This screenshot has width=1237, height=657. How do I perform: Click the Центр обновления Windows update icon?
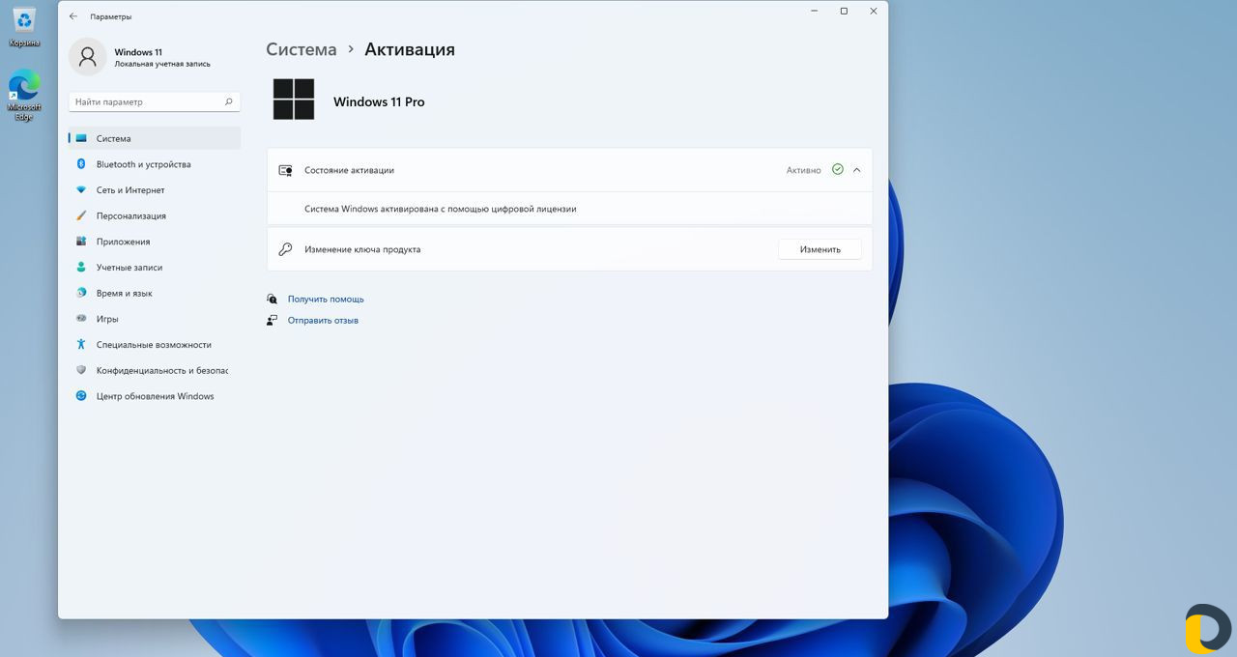(81, 396)
